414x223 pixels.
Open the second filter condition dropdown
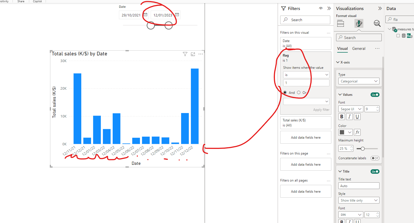306,102
